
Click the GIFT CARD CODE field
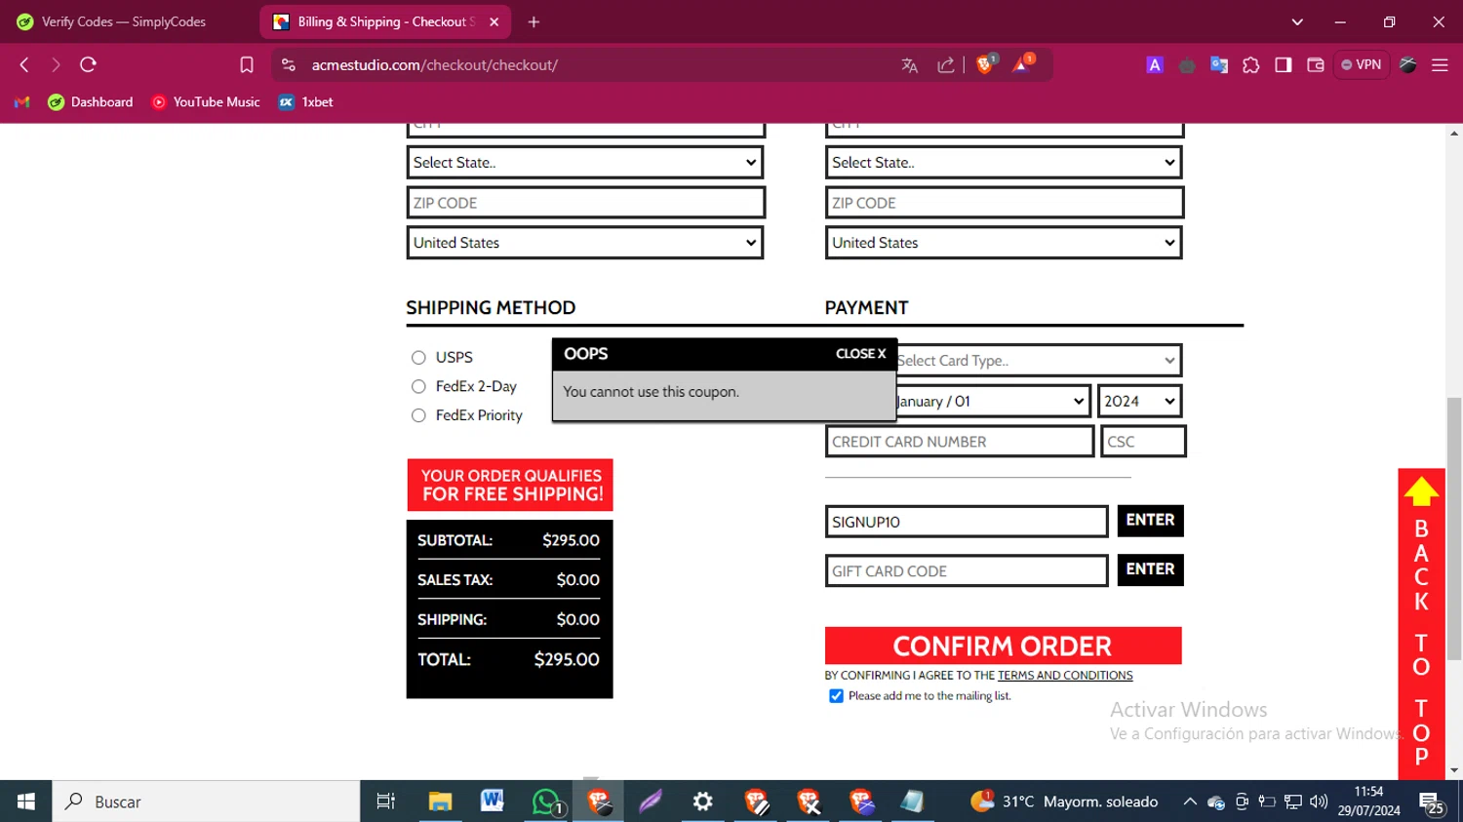pos(967,570)
